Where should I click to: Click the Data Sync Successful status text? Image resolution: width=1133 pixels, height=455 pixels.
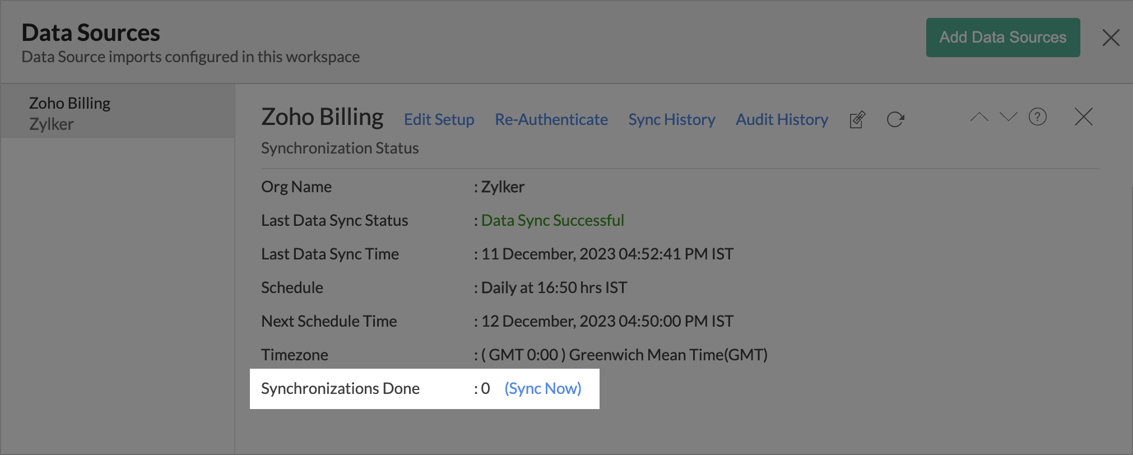[552, 220]
